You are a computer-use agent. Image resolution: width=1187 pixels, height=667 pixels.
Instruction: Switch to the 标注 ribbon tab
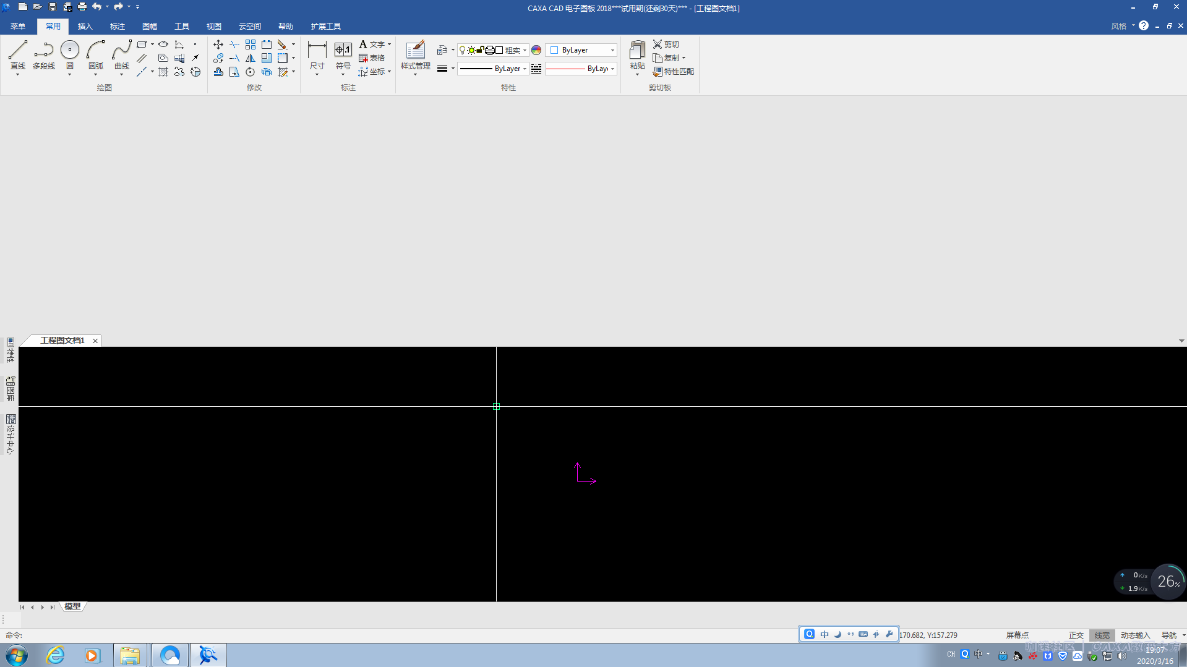click(x=118, y=26)
